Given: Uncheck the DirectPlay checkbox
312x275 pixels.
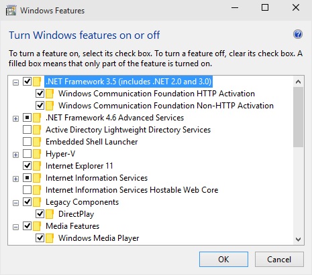Looking at the screenshot, I should point(40,214).
